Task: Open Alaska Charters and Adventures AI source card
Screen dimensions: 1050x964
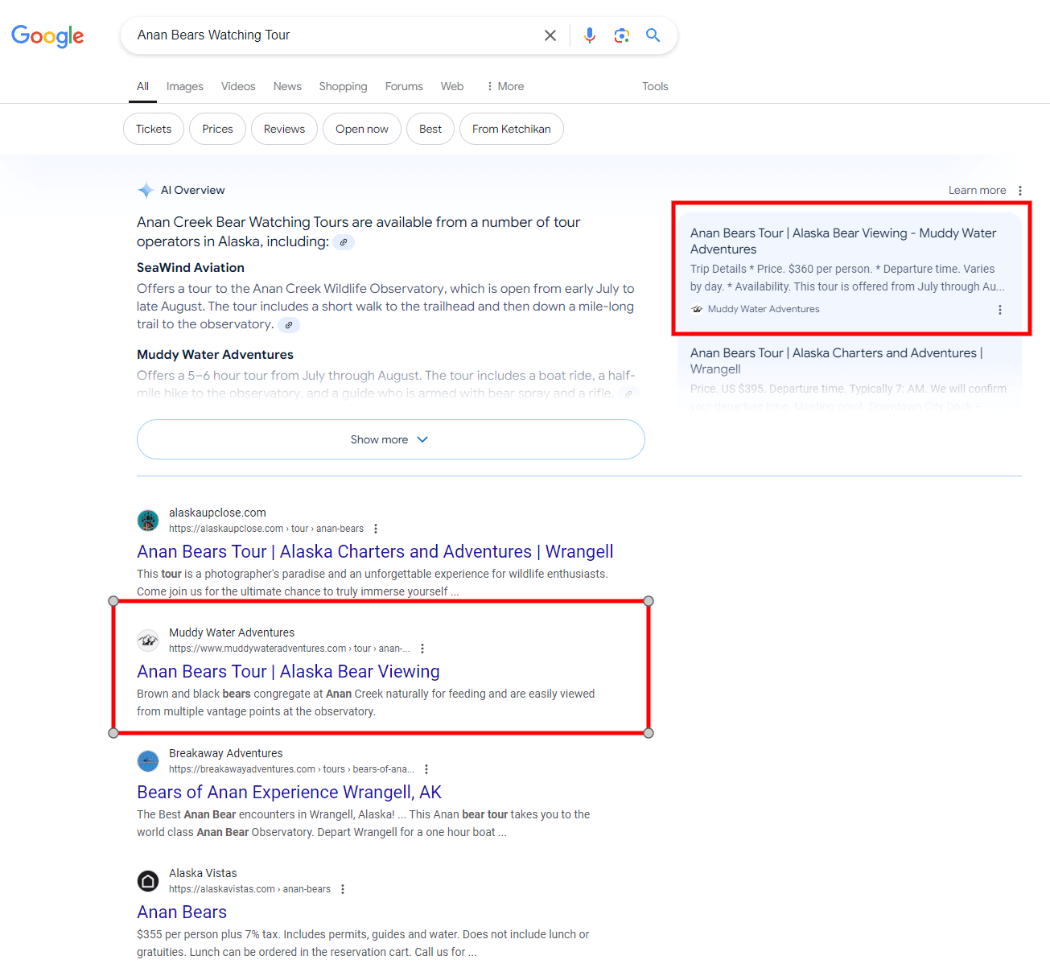Action: click(849, 374)
